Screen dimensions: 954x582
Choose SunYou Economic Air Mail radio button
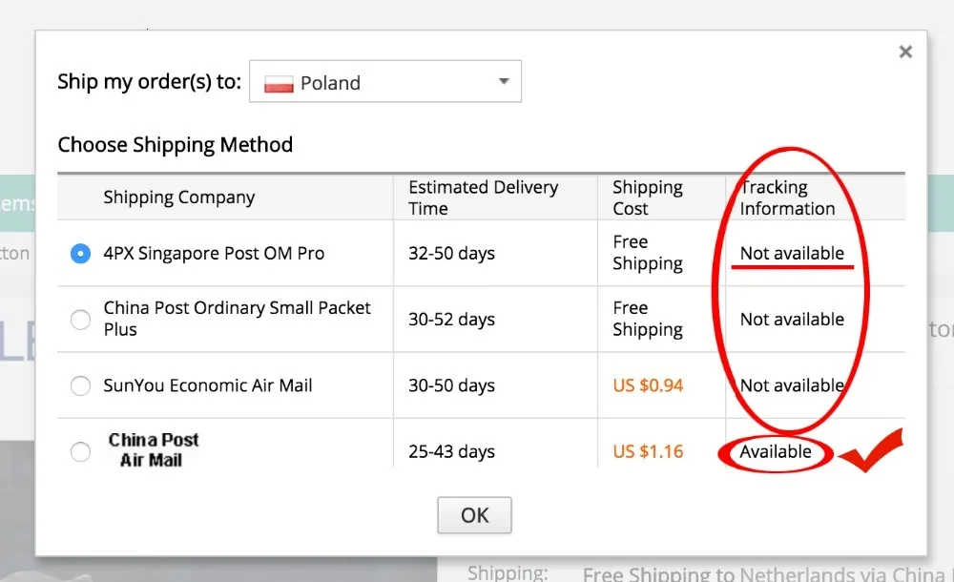80,385
